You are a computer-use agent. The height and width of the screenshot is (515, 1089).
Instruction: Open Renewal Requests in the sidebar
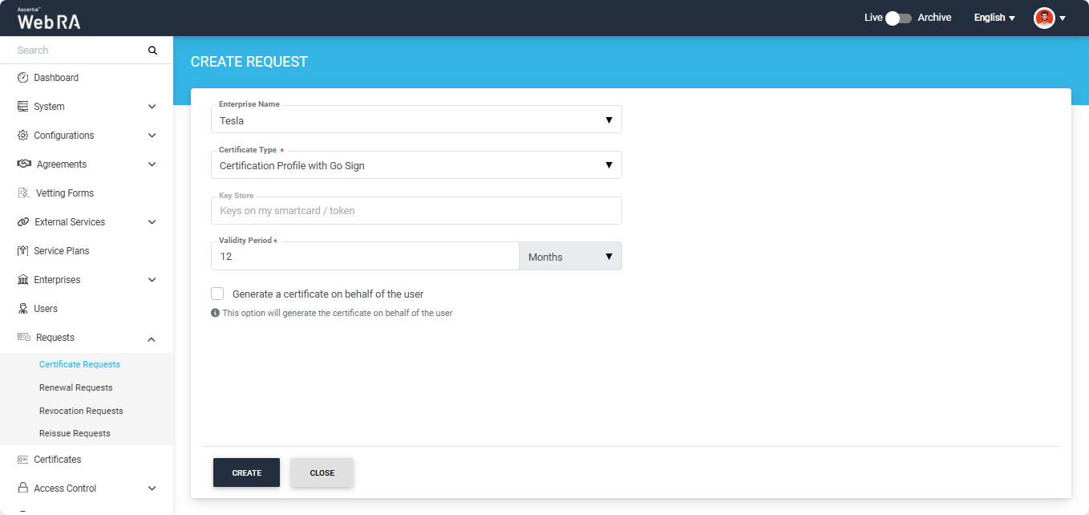pos(76,387)
